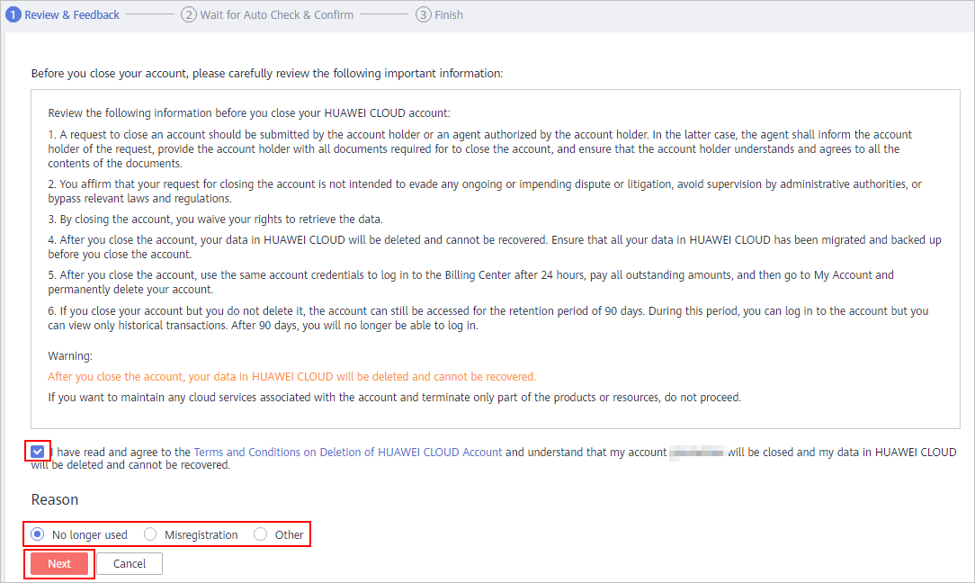Click the step 2 number circle icon
This screenshot has height=583, width=975.
tap(189, 15)
